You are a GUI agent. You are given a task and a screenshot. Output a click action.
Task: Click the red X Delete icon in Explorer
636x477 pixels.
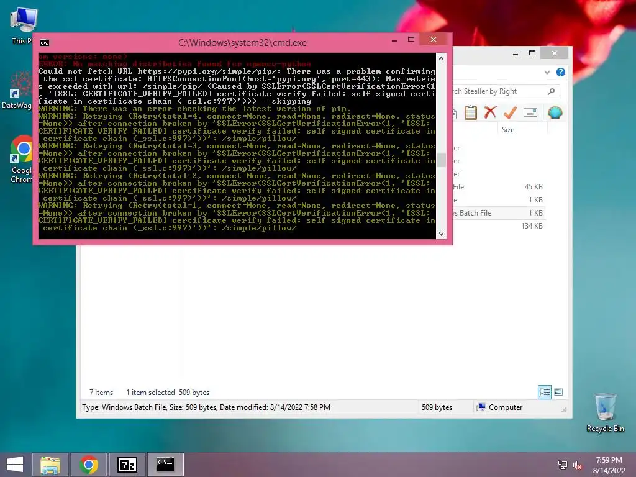pos(490,112)
